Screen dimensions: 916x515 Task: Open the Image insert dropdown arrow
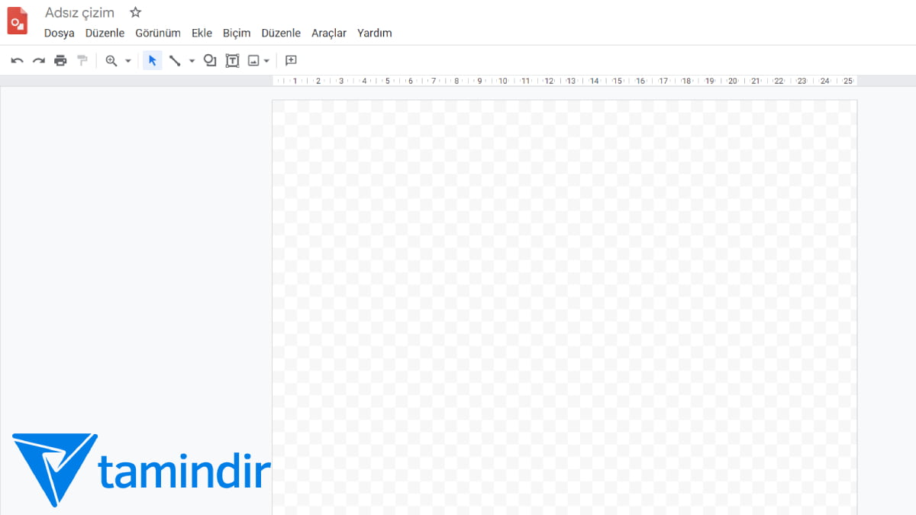[266, 60]
